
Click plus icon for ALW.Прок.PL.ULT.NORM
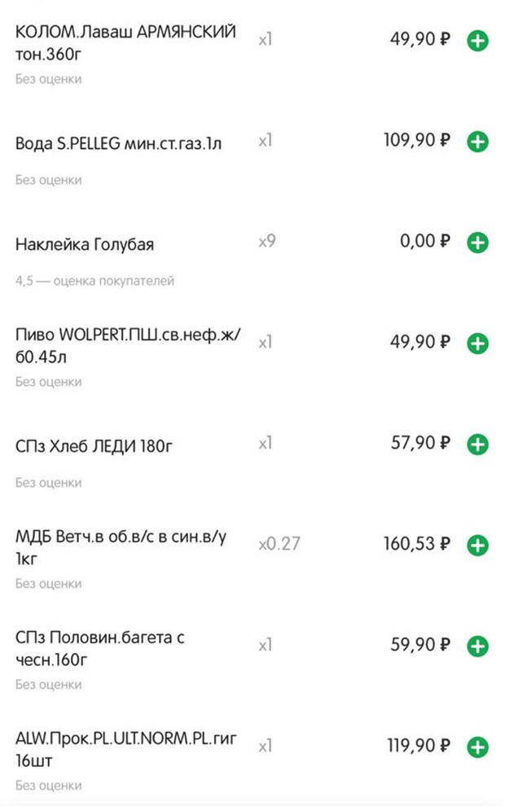click(477, 747)
